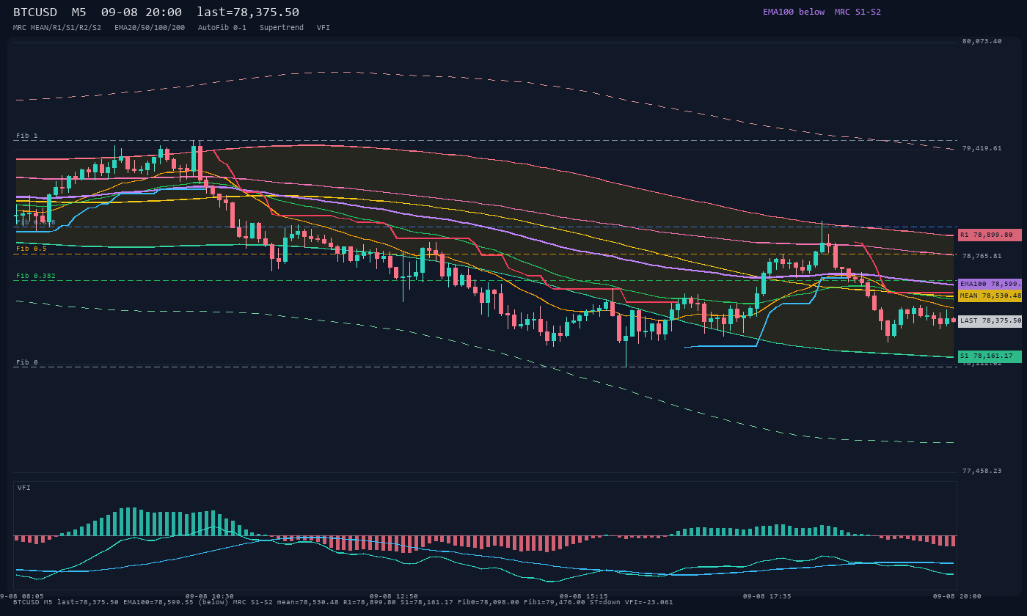Select the "MRC MEAN/R1/S1/R2/S2" indicator label
This screenshot has height=616, width=1027.
pyautogui.click(x=57, y=28)
